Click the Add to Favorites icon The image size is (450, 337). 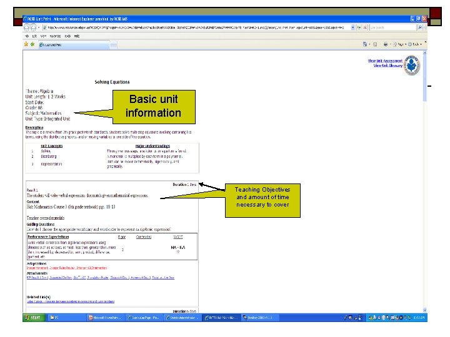pos(32,44)
